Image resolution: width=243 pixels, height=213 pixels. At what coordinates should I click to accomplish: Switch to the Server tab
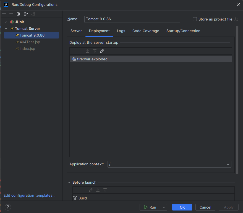76,31
